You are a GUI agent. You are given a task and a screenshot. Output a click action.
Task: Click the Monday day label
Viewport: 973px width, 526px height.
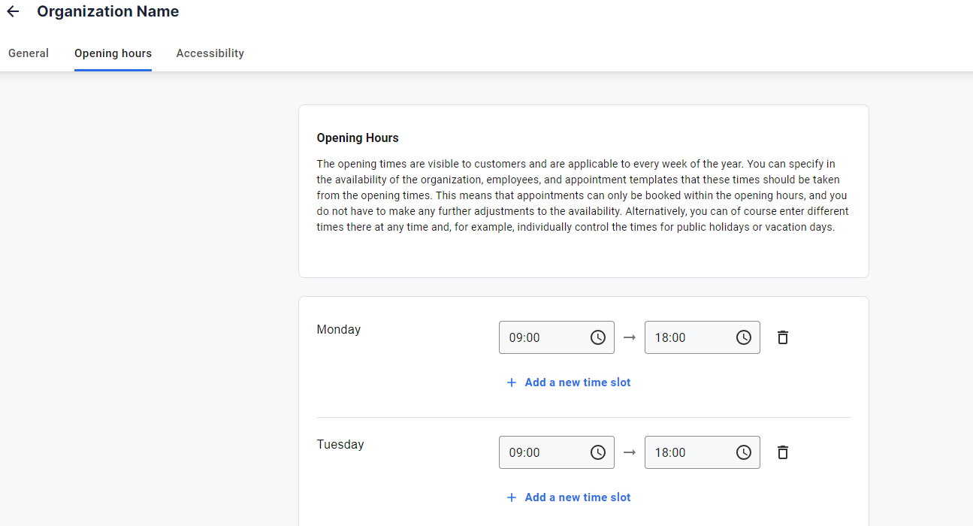point(339,330)
